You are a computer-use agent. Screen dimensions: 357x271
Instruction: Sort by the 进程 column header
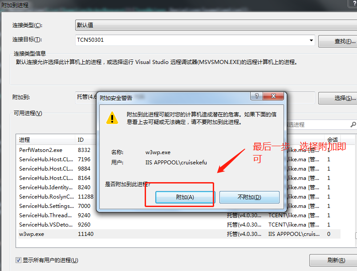[45, 139]
